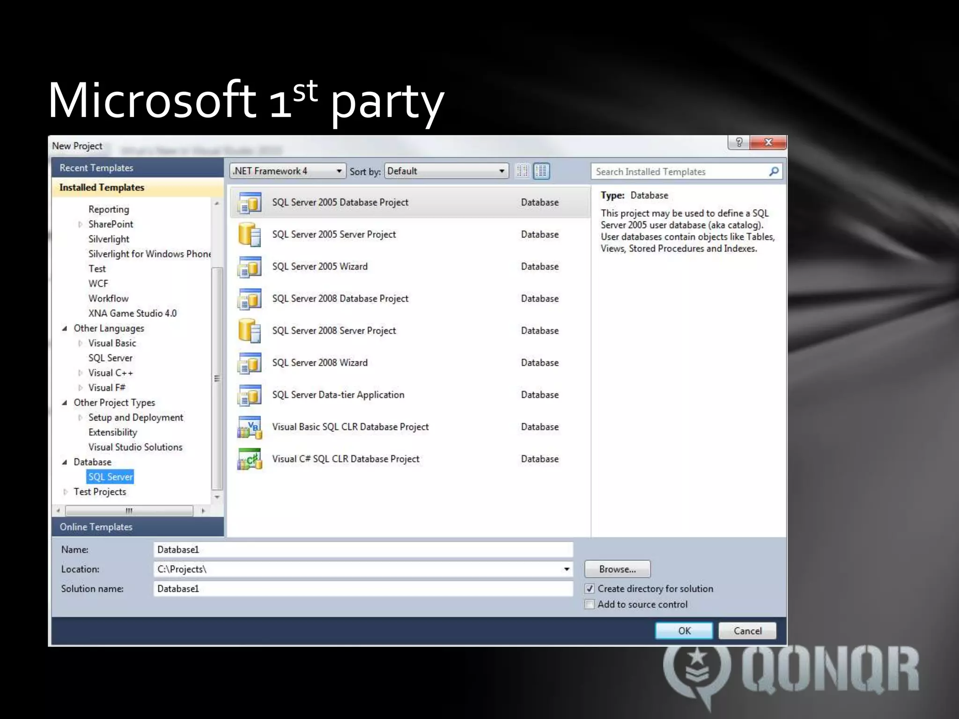
Task: Click the Browse... button
Action: click(617, 569)
